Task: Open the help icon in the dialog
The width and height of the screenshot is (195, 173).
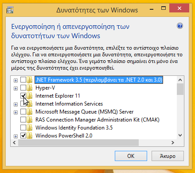Action: pyautogui.click(x=180, y=26)
